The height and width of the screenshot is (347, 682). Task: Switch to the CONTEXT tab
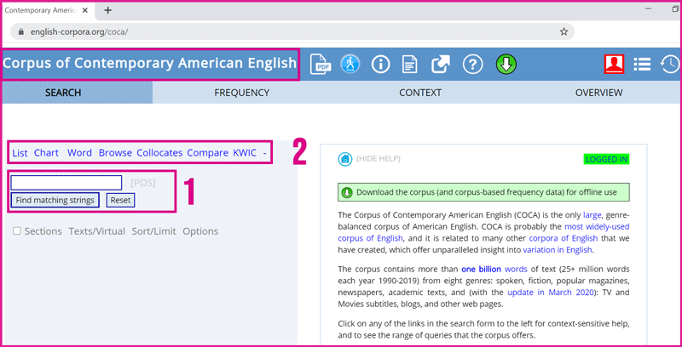point(420,93)
